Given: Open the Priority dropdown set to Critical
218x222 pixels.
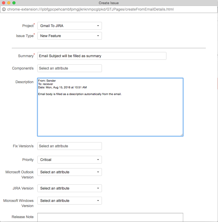Looking at the screenshot, I should [x=70, y=160].
